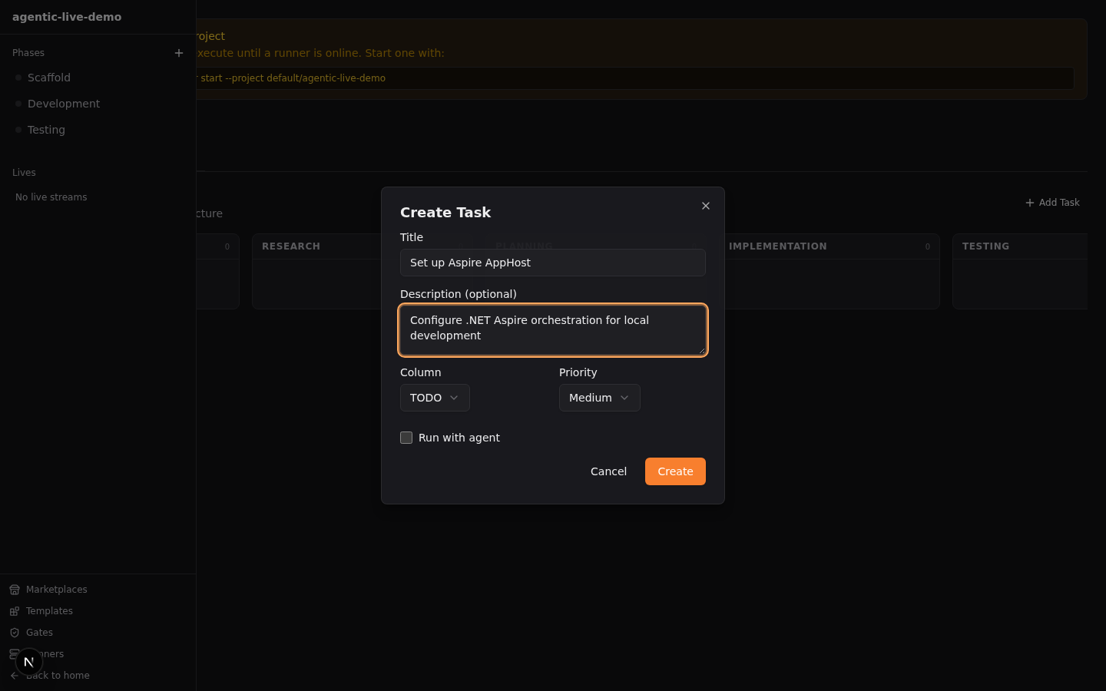This screenshot has width=1106, height=691.
Task: Click the round N avatar badge
Action: point(29,661)
